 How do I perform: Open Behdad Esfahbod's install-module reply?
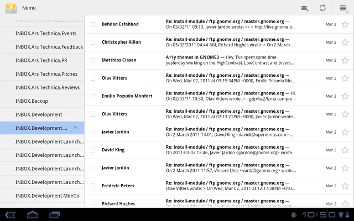pos(219,24)
